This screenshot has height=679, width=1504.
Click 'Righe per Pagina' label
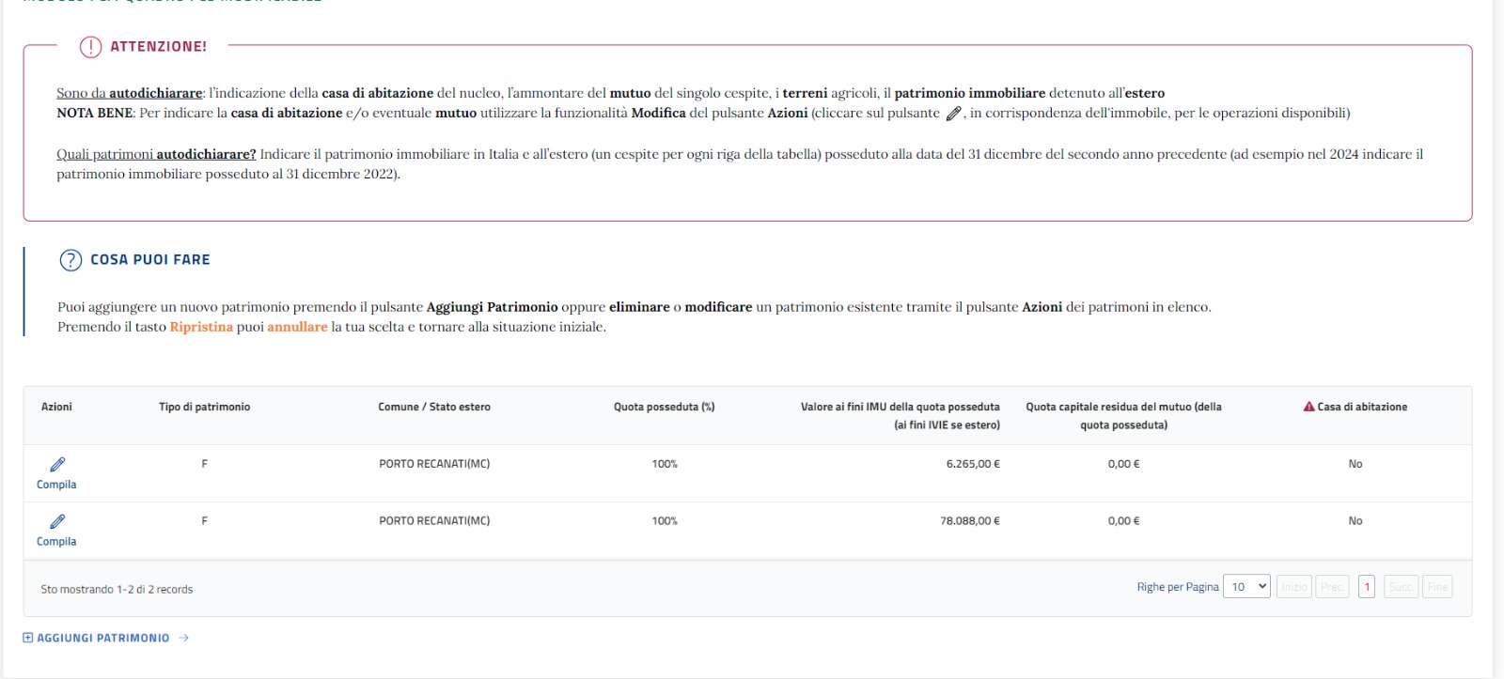[1178, 587]
